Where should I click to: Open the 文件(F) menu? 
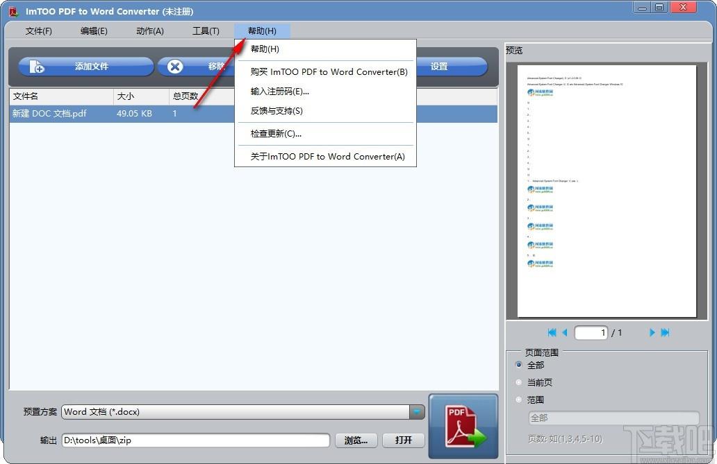(38, 31)
